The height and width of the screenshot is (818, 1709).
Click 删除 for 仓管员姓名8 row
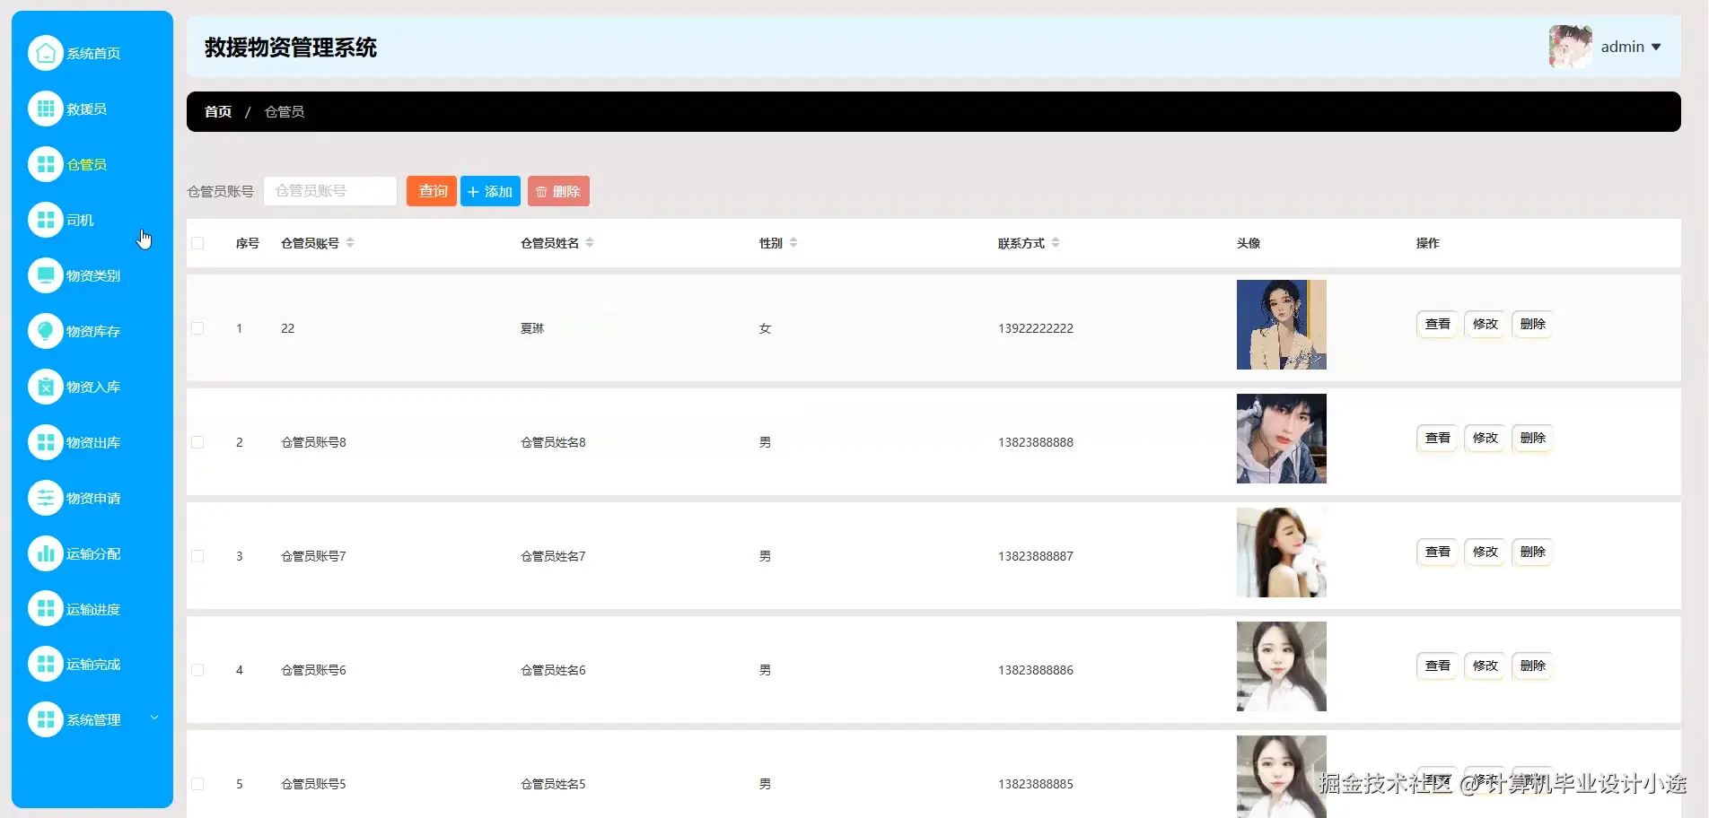click(x=1533, y=438)
